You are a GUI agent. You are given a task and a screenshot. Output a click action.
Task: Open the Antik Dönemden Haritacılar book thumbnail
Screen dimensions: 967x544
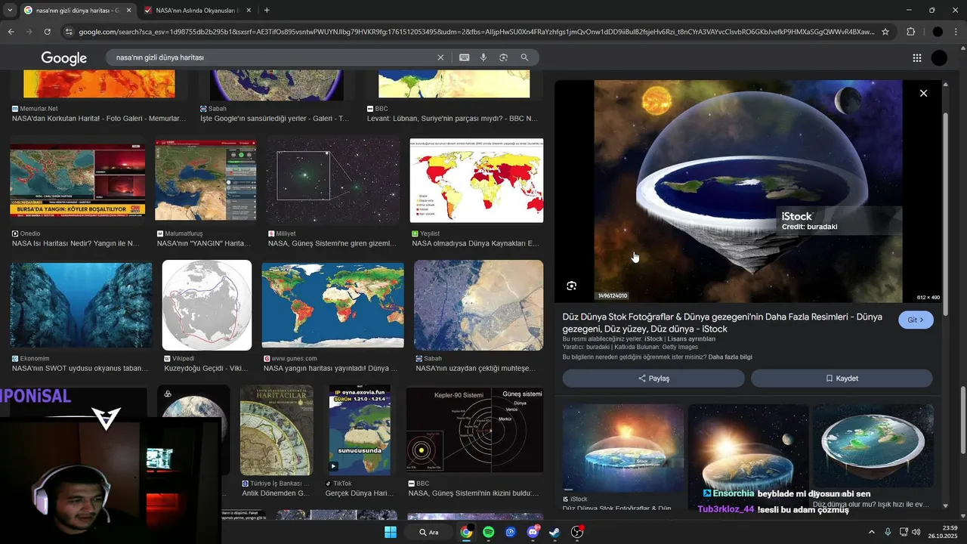pos(277,430)
